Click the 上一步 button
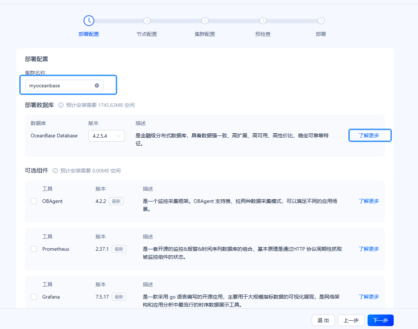 coord(351,320)
